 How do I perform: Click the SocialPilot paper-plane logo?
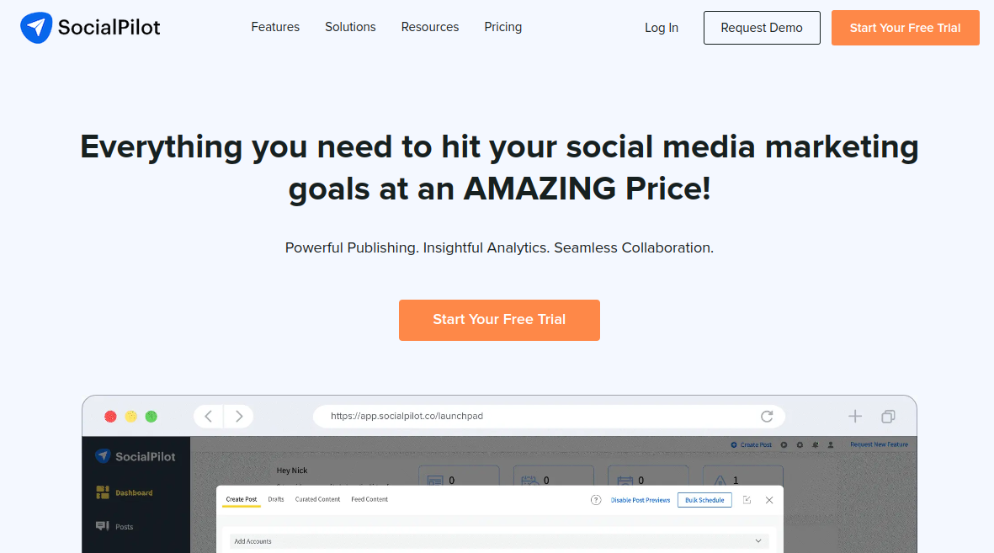coord(36,28)
